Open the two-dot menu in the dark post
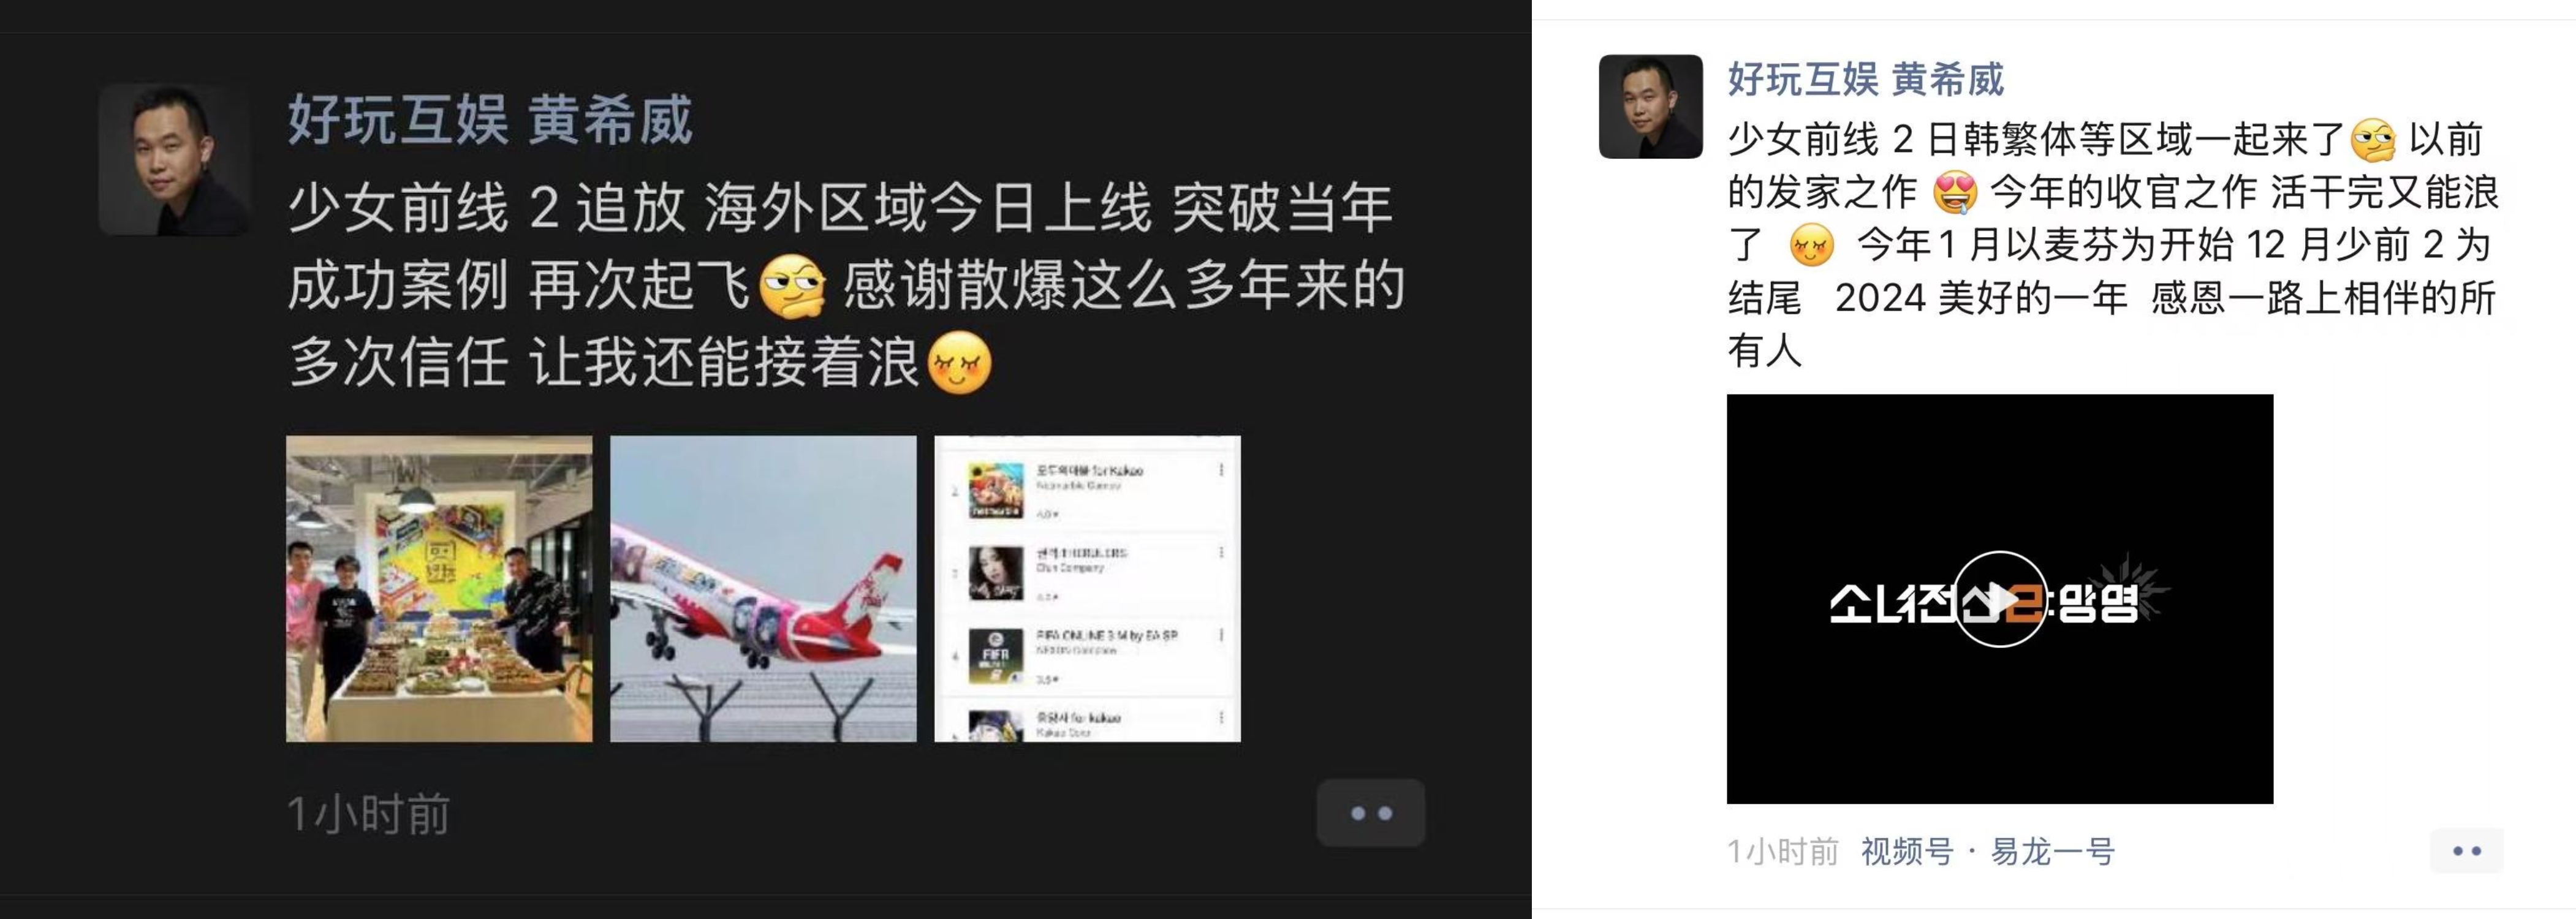The width and height of the screenshot is (2576, 919). coord(1370,813)
